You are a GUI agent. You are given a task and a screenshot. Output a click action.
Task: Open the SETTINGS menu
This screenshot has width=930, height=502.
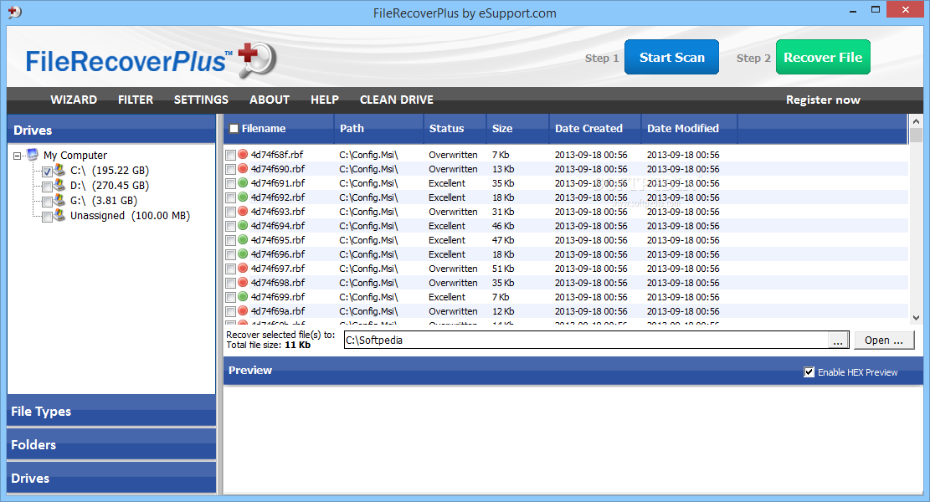click(x=201, y=100)
